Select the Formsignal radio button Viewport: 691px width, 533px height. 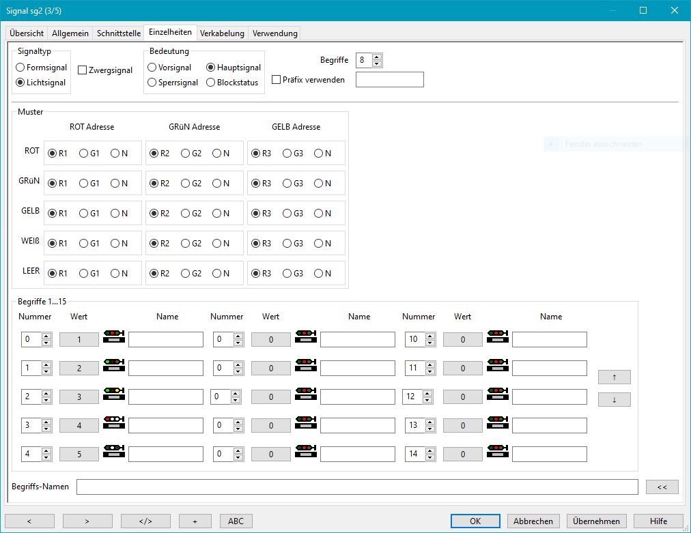20,68
